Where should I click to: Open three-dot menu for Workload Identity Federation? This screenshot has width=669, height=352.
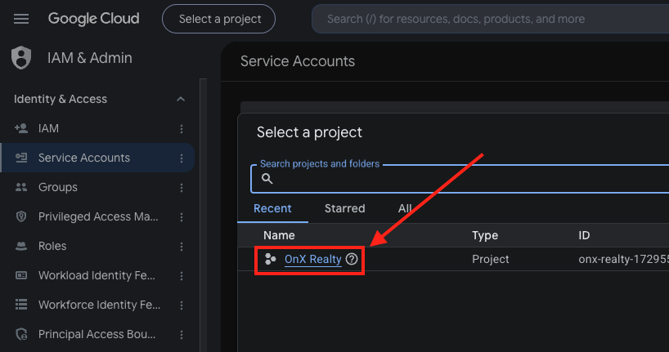point(182,276)
